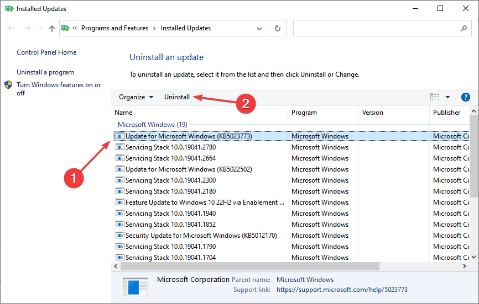Click the change view layout icon
The image size is (479, 304).
[x=435, y=97]
